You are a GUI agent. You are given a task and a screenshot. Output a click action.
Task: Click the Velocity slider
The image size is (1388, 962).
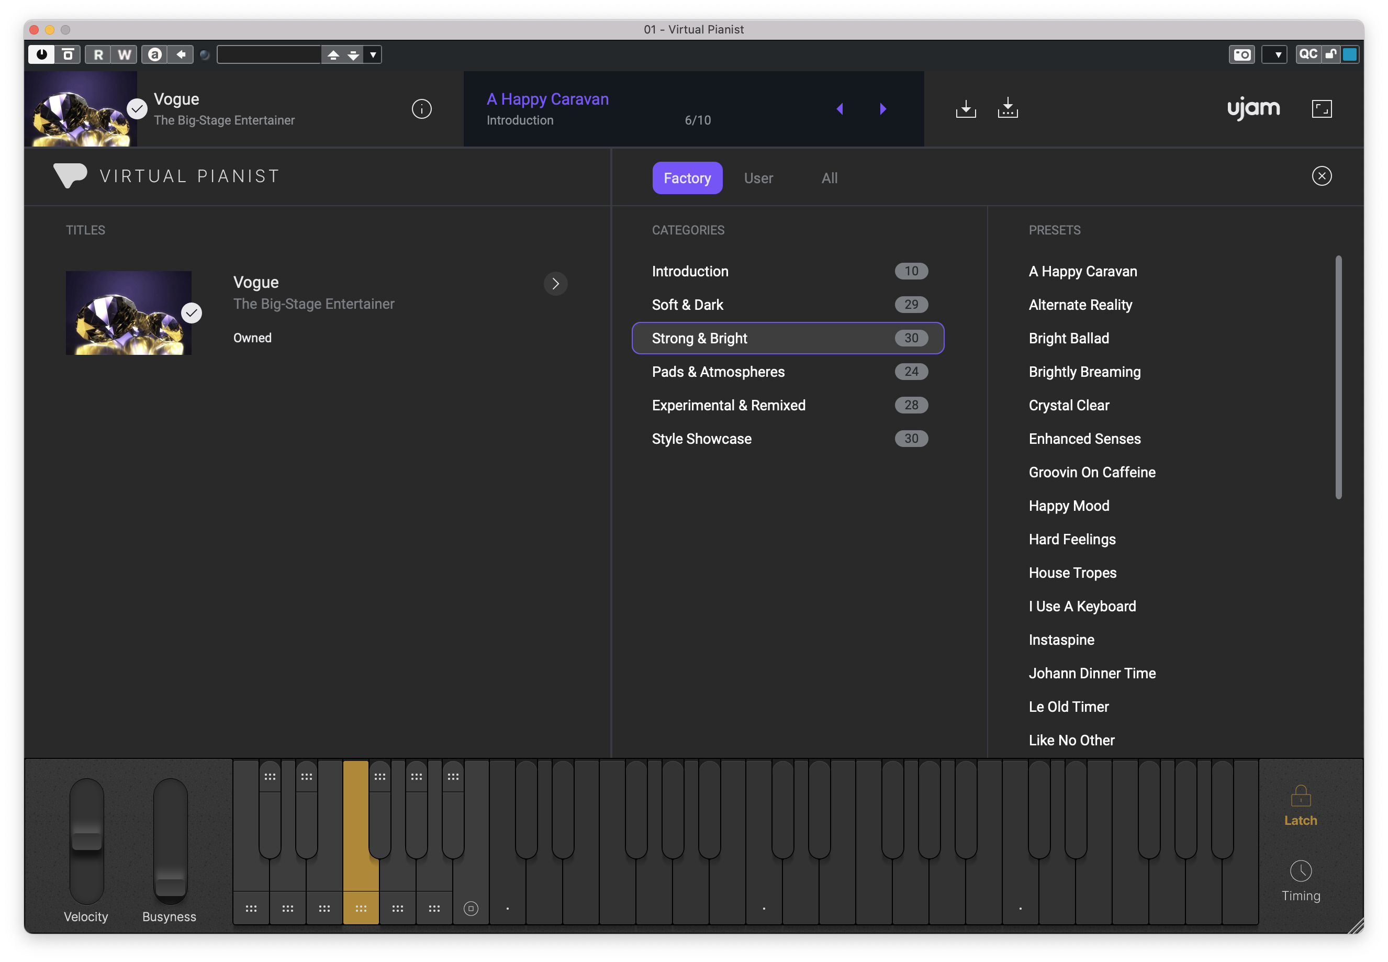(x=86, y=841)
